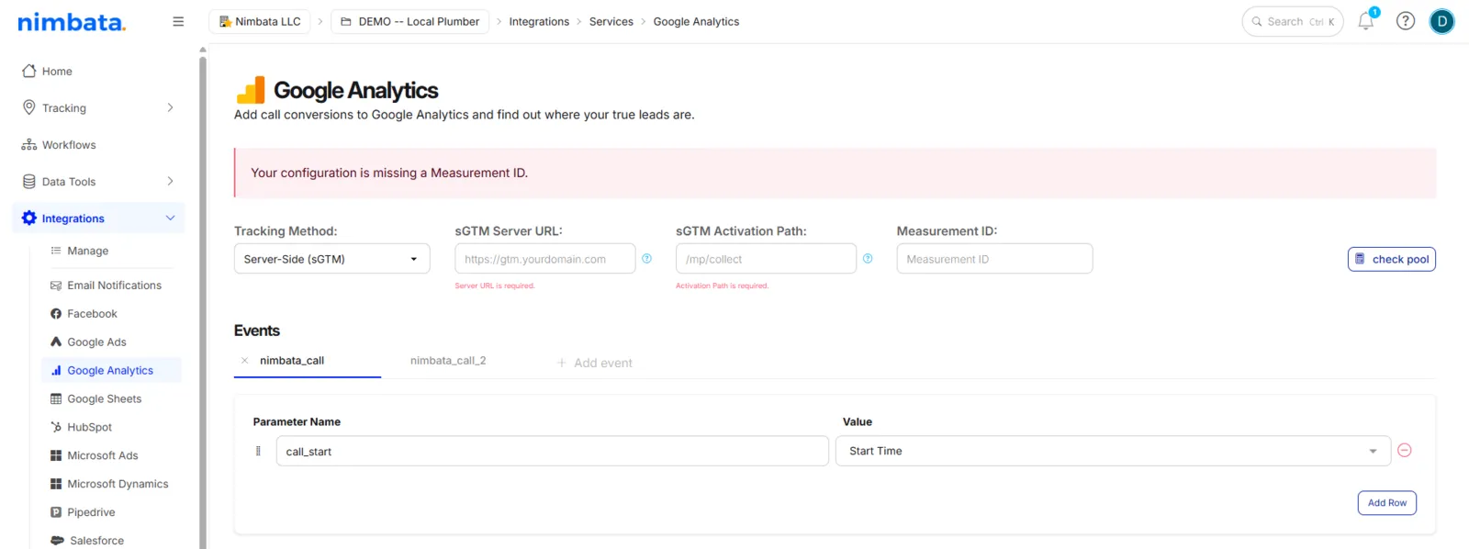Viewport: 1469px width, 549px height.
Task: Click the DEMO -- Local Plumber breadcrumb
Action: 409,21
